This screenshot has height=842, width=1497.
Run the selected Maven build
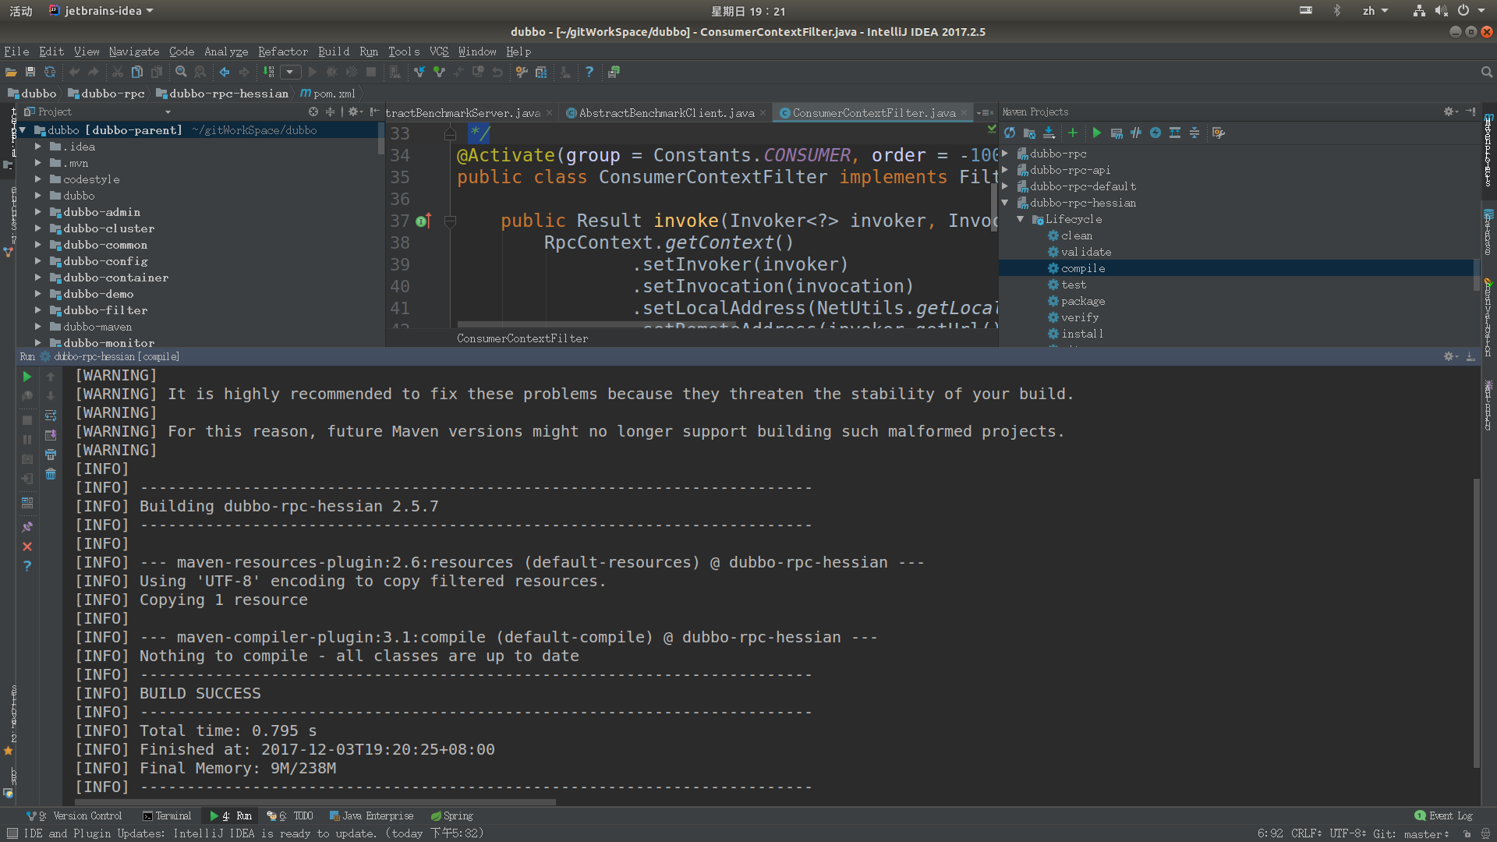(1097, 133)
